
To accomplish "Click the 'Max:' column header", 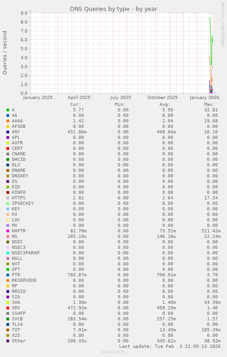I will click(209, 104).
